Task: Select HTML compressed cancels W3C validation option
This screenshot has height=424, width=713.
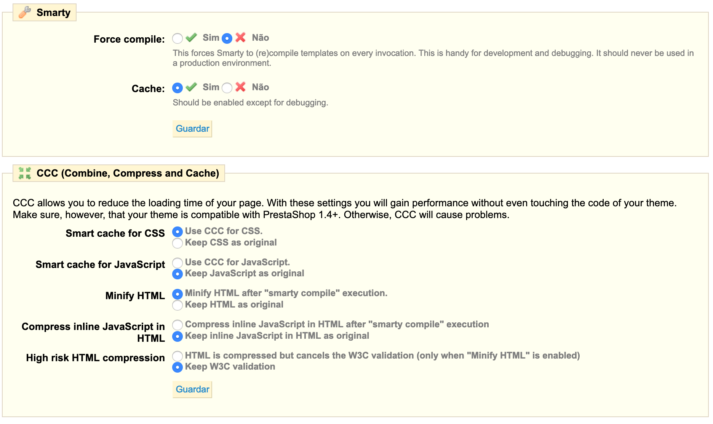Action: click(177, 356)
